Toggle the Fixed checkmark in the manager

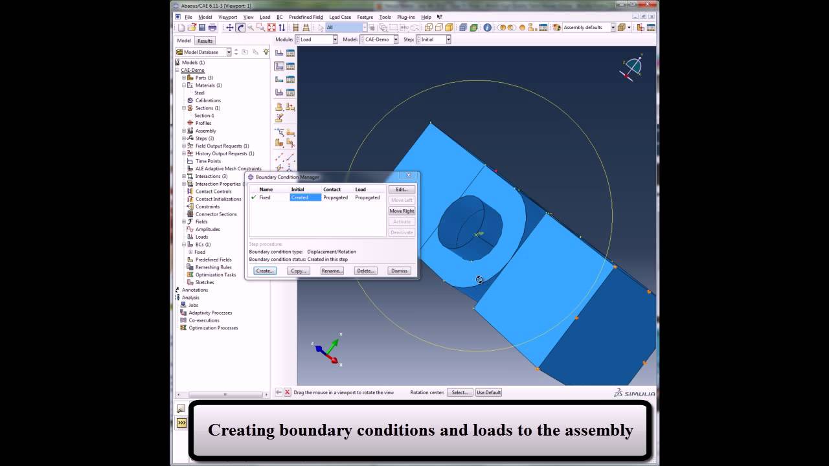(x=253, y=197)
